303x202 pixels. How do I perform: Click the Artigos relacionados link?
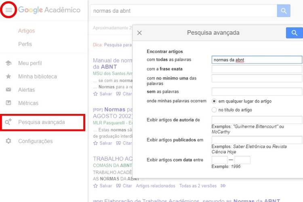point(156,186)
